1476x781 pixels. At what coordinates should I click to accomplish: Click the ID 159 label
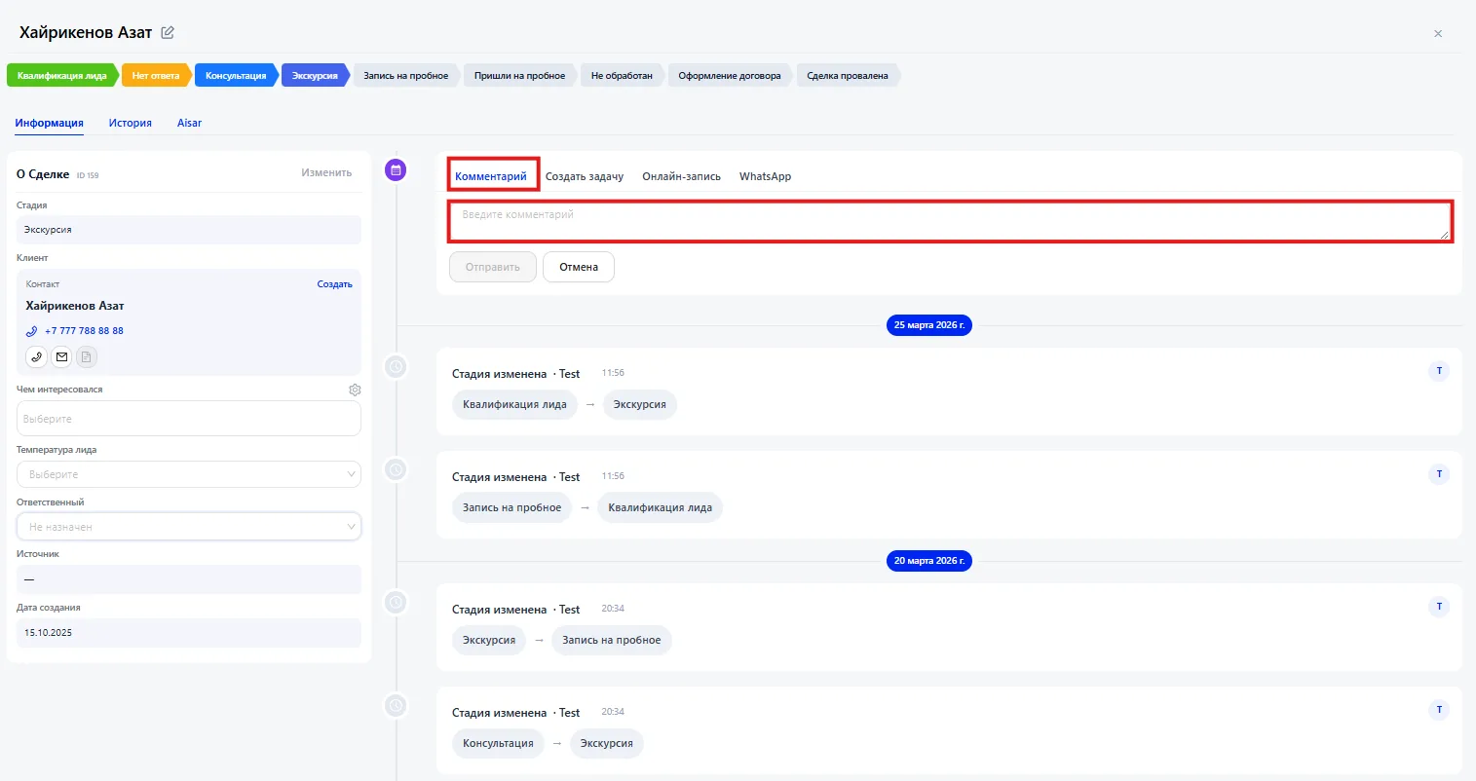(x=88, y=175)
